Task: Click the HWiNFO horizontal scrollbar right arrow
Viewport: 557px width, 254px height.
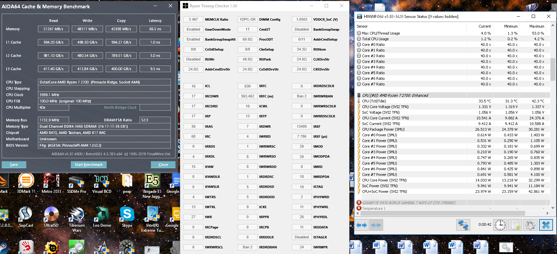Action: tap(547, 213)
